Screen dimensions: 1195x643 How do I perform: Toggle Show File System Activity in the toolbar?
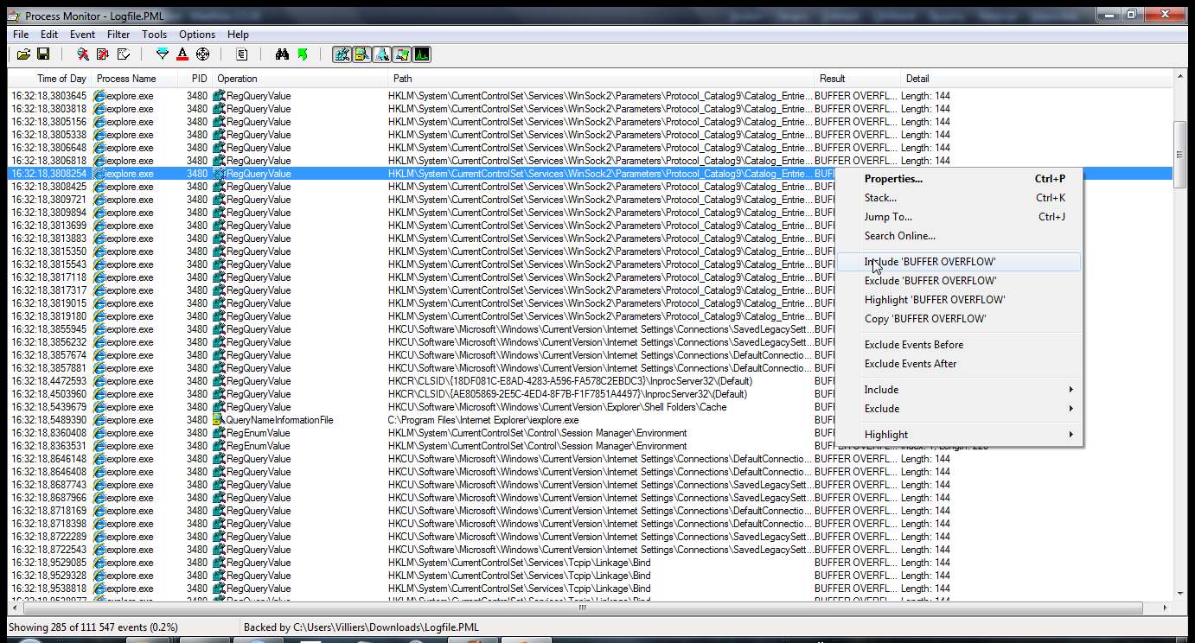tap(361, 54)
